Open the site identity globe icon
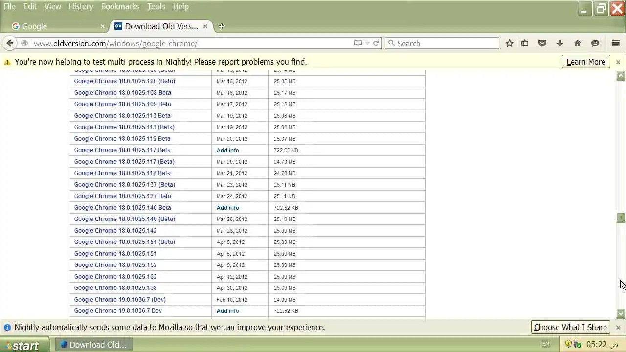 (24, 44)
